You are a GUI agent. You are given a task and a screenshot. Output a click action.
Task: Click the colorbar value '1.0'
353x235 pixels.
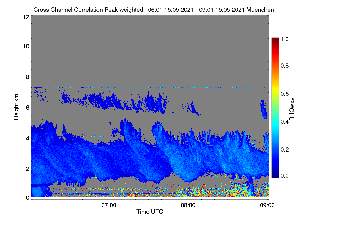pyautogui.click(x=284, y=38)
